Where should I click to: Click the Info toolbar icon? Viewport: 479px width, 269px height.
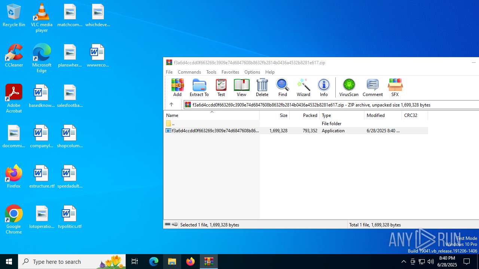coord(324,88)
